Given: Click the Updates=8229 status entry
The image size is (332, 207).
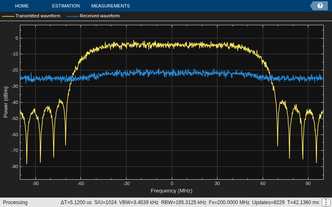Looking at the screenshot, I should click(268, 202).
